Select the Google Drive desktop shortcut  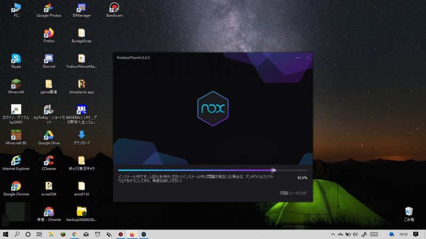pos(49,137)
